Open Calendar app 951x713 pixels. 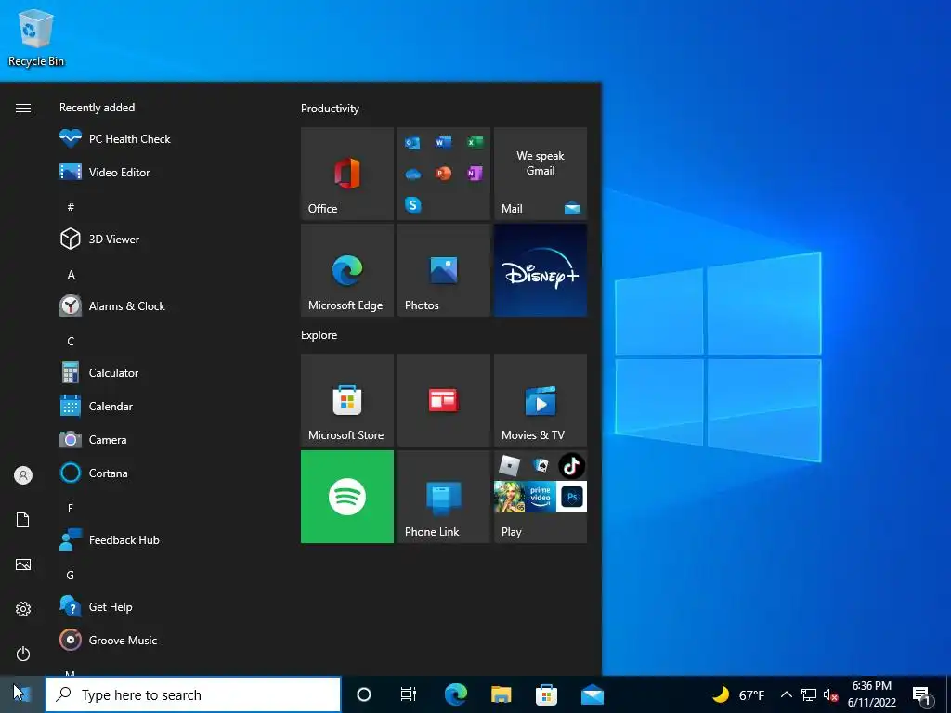97,407
